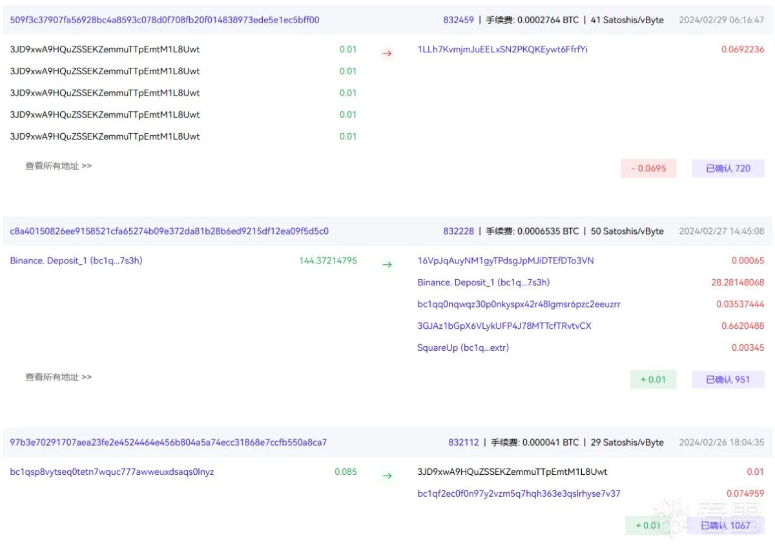
Task: Open block height 832228
Action: 459,231
